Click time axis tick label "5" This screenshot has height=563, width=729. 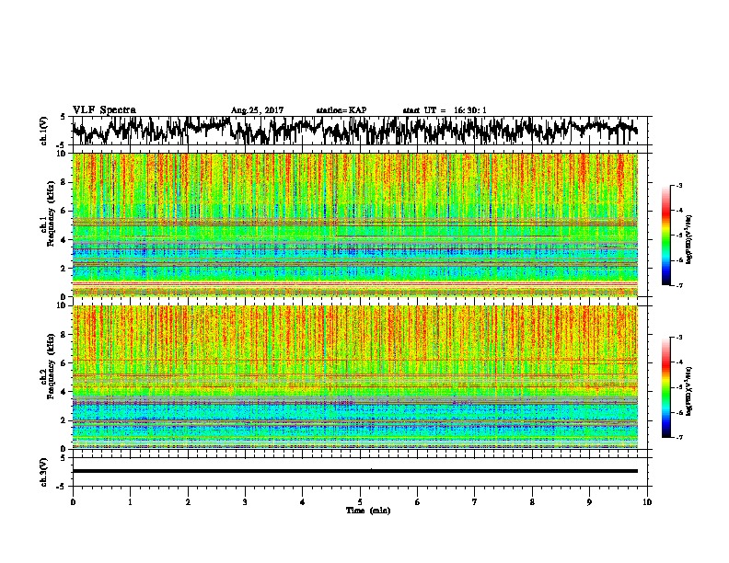360,502
